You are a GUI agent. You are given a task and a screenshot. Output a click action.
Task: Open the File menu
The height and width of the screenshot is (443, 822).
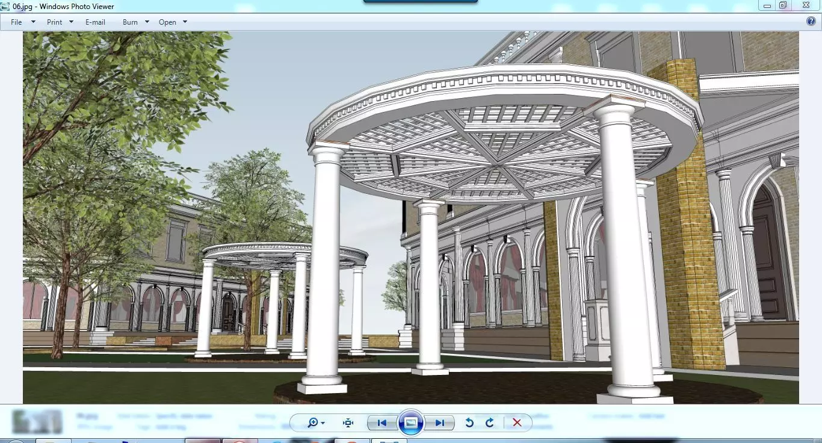[16, 22]
